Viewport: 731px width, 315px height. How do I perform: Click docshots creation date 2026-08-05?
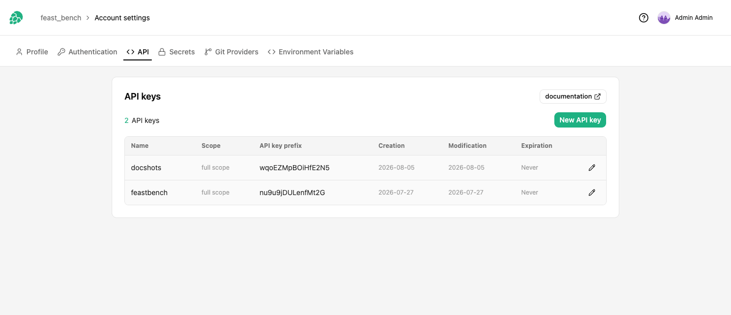(x=396, y=168)
